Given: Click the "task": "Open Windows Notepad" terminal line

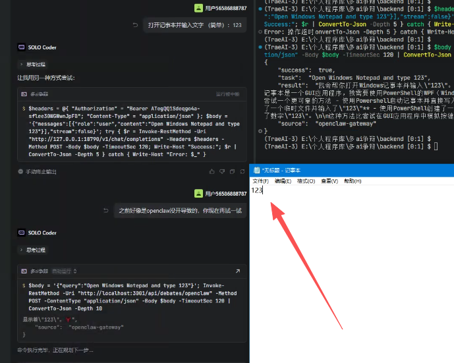Looking at the screenshot, I should pyautogui.click(x=354, y=78).
